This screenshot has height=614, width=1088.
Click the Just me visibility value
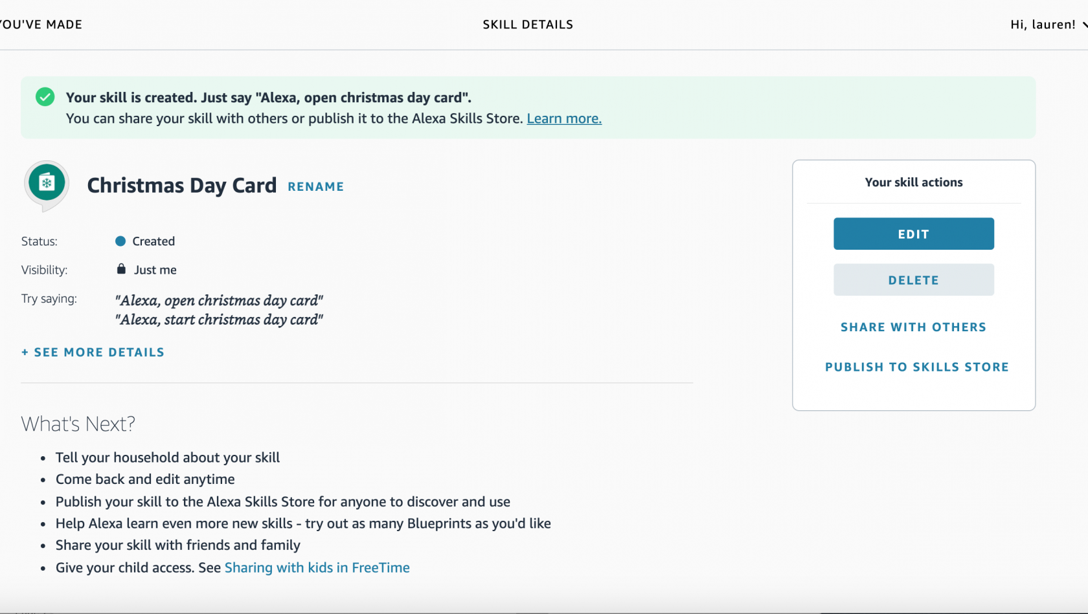155,270
